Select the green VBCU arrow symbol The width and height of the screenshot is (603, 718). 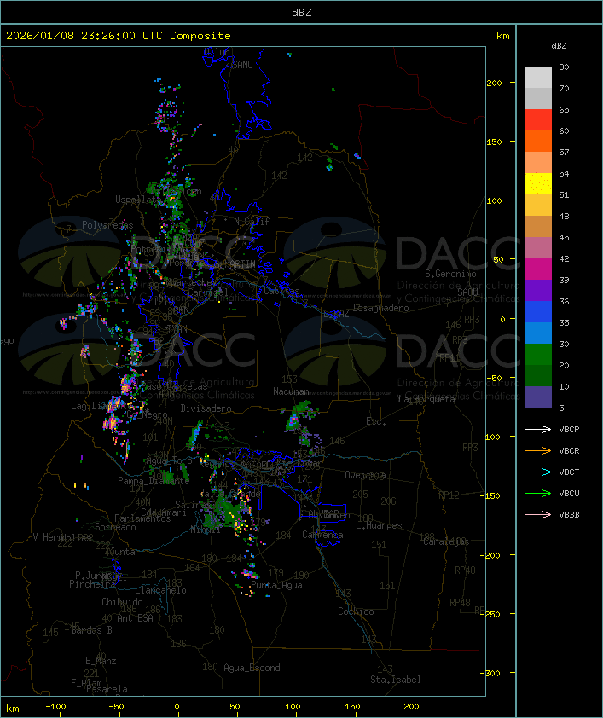[x=537, y=493]
